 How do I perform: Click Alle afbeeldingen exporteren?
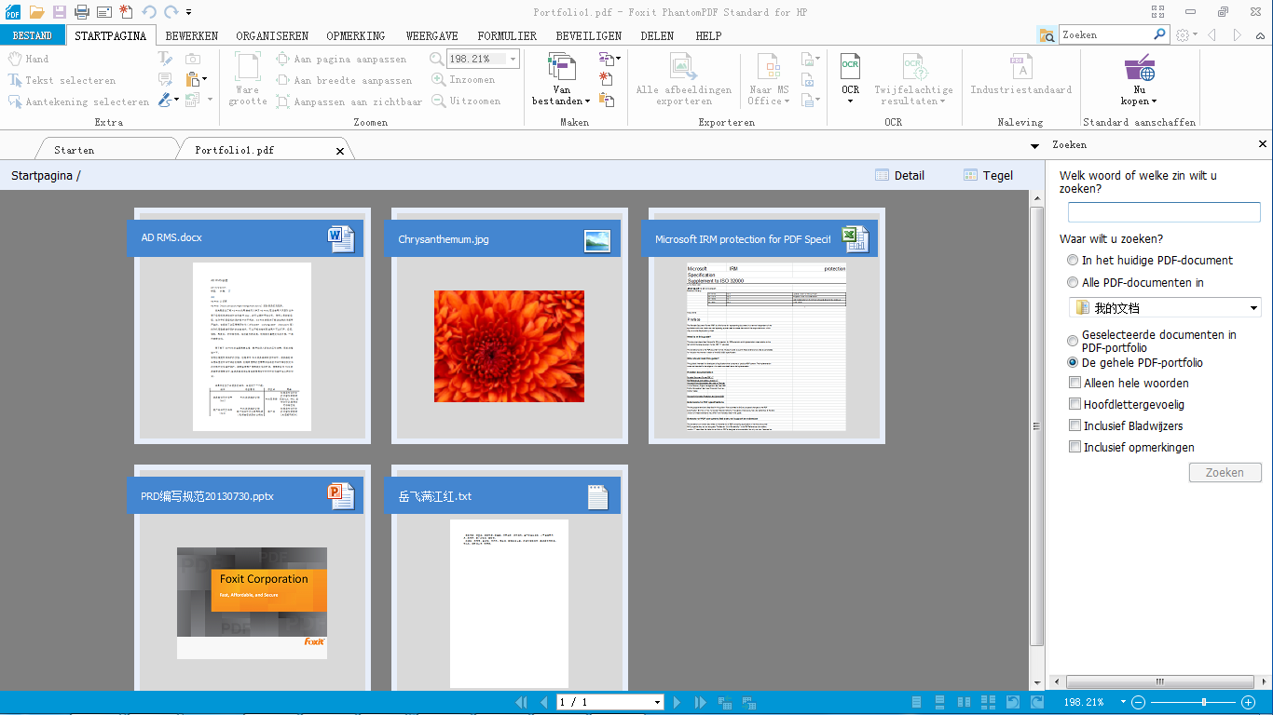coord(684,79)
